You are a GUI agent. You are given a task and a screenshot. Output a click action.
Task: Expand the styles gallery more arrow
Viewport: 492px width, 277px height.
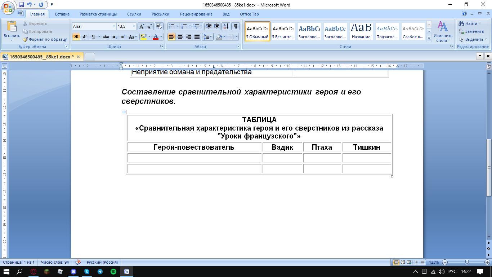(429, 38)
